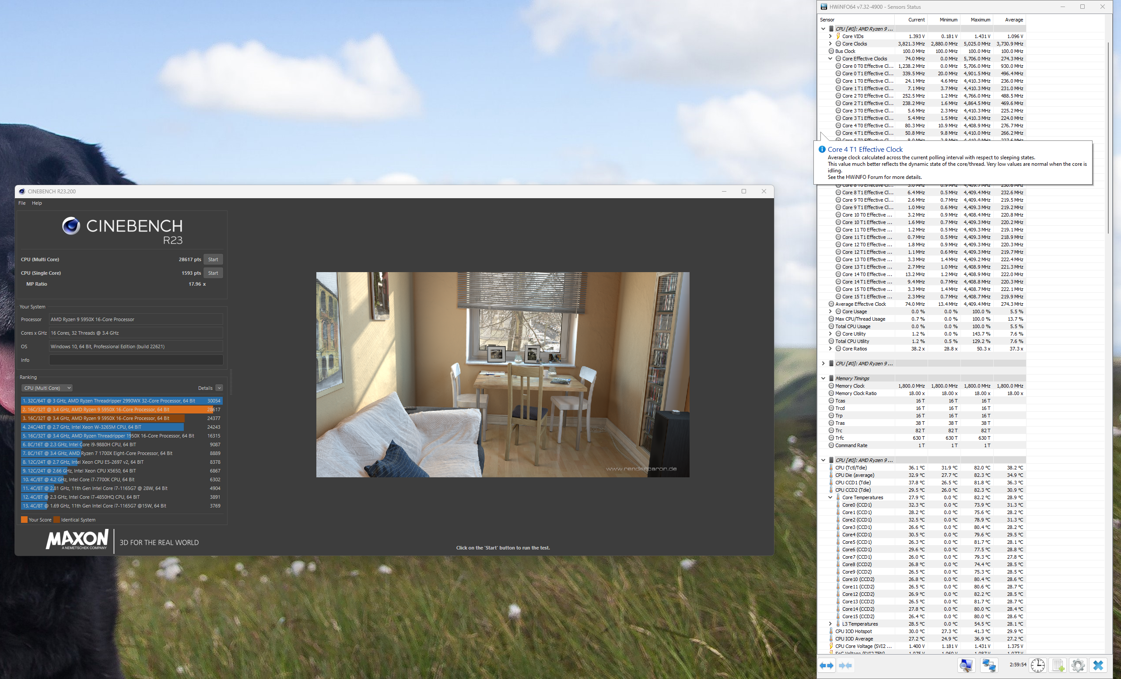Select the Tras memory timing row
Screen dimensions: 1121x679
pos(922,423)
